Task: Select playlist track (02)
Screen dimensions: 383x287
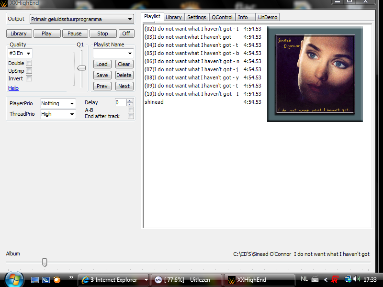Action: (x=203, y=29)
